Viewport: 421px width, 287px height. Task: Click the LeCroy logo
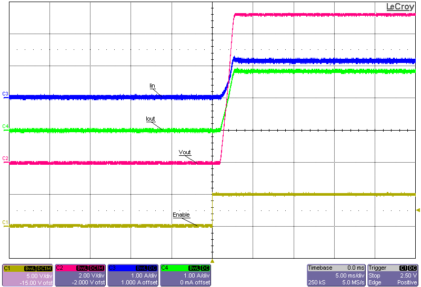point(400,7)
